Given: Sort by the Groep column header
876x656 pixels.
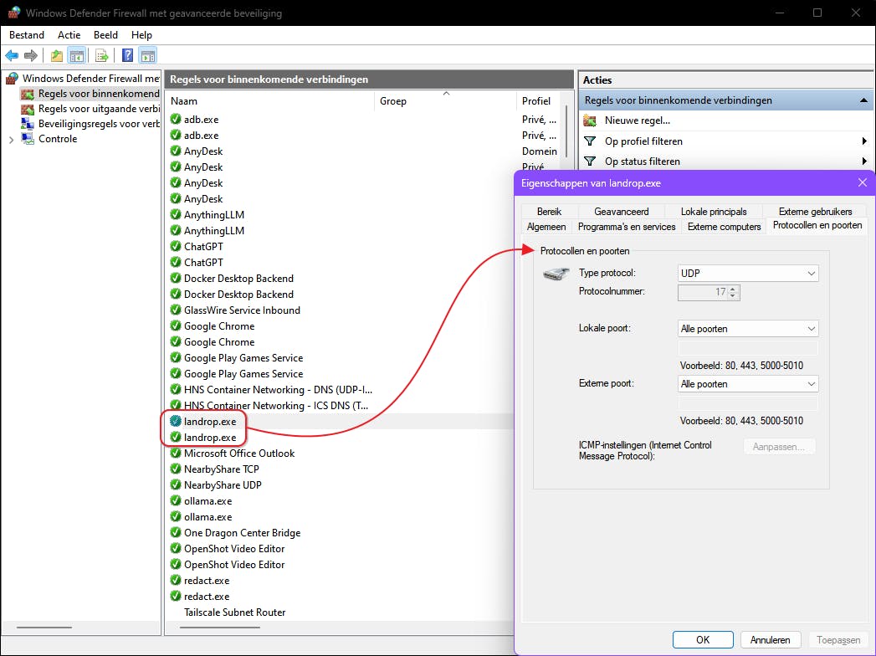Looking at the screenshot, I should [x=445, y=101].
